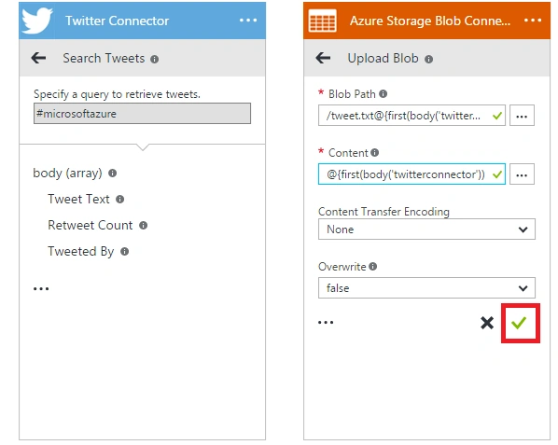Viewport: 558px width, 445px height.
Task: Show info icon beside Blob Path label
Action: coord(383,94)
